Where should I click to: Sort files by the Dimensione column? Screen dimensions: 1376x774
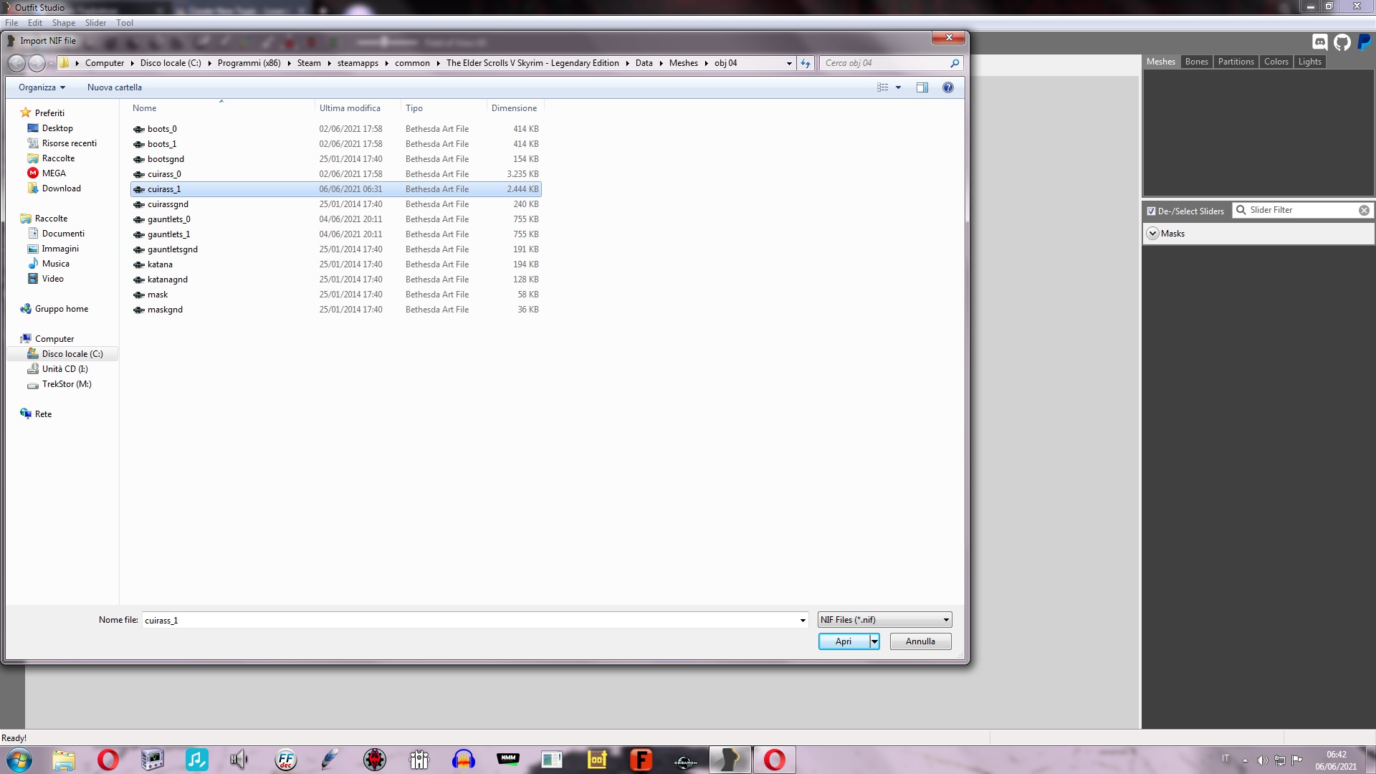pos(515,108)
